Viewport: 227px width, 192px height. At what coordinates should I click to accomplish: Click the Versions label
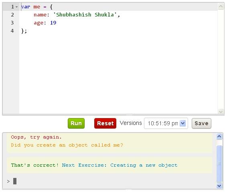pos(131,123)
